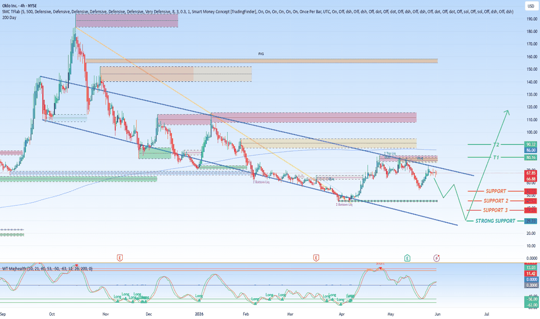Image resolution: width=540 pixels, height=319 pixels.
Task: Click the 2 Top Liq label
Action: [390, 154]
